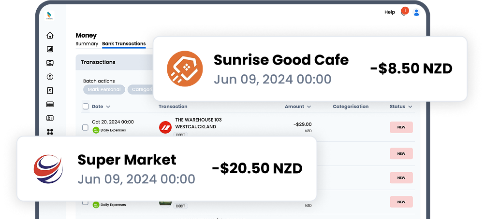Expand the Date column sort chevron
The width and height of the screenshot is (484, 219).
[x=108, y=107]
